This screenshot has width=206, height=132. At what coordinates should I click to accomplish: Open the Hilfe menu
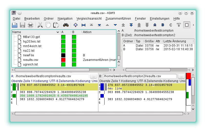point(177,19)
